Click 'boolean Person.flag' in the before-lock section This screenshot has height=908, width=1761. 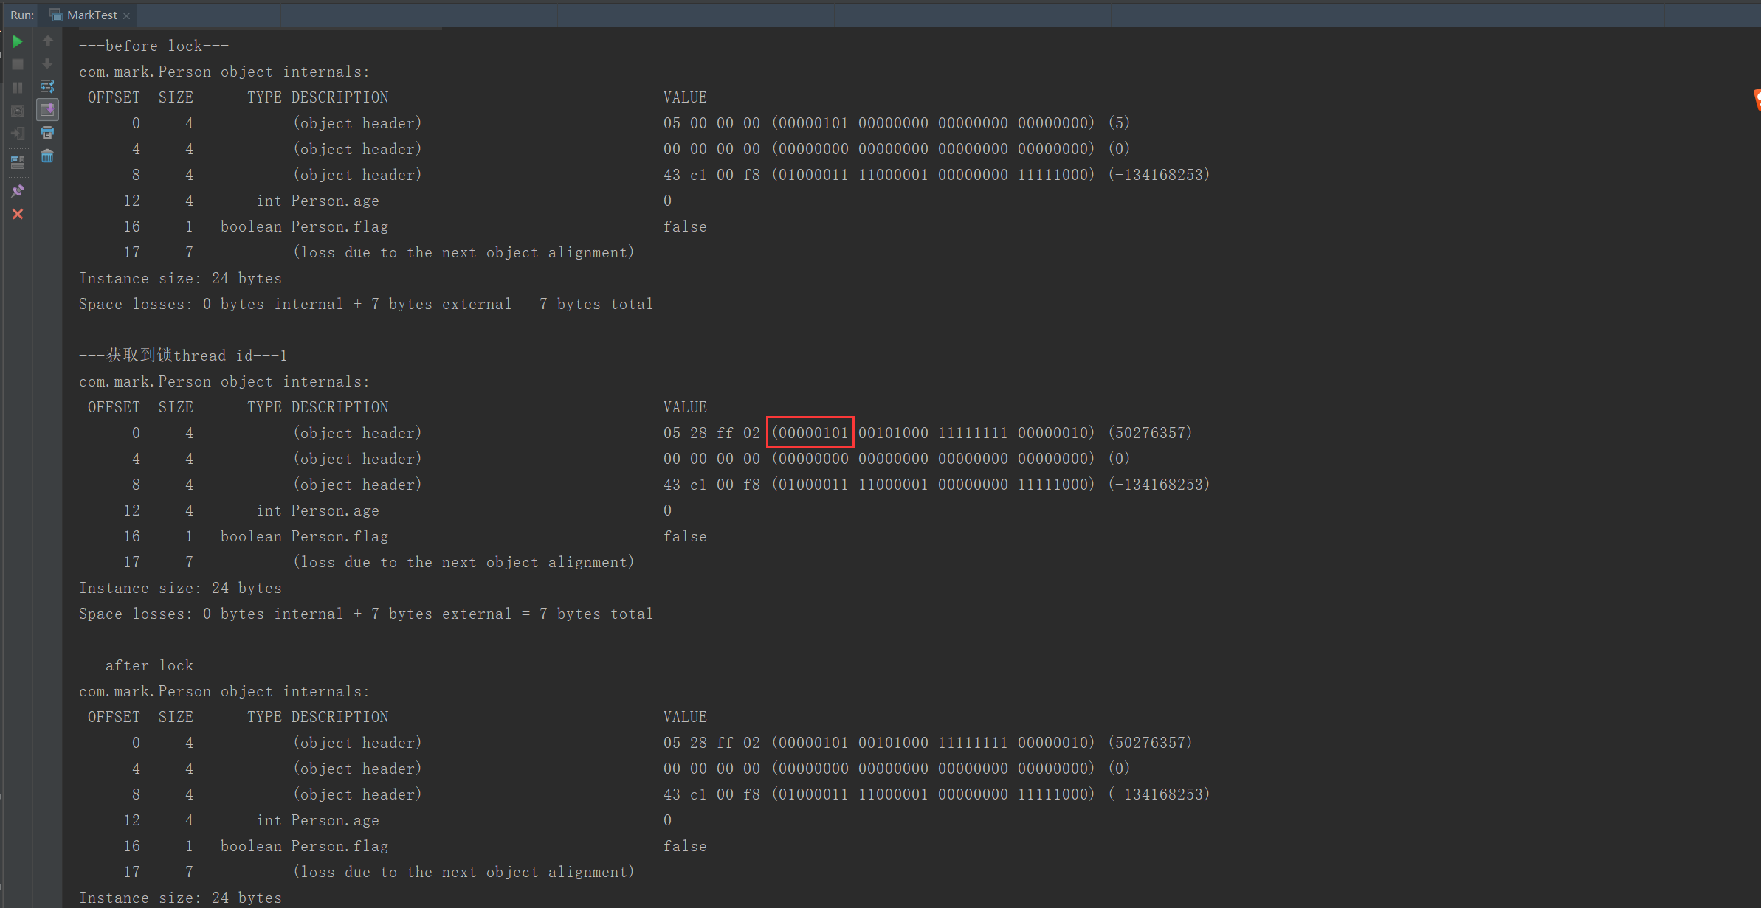click(304, 226)
